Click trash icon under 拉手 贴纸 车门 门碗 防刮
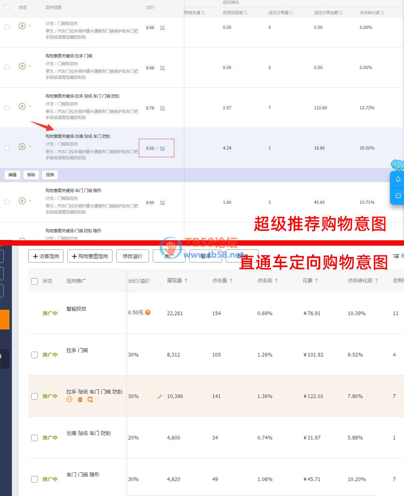Image resolution: width=404 pixels, height=496 pixels. (x=80, y=399)
